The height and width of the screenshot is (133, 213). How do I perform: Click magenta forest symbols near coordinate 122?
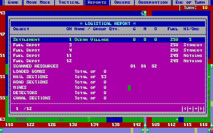tap(21, 119)
